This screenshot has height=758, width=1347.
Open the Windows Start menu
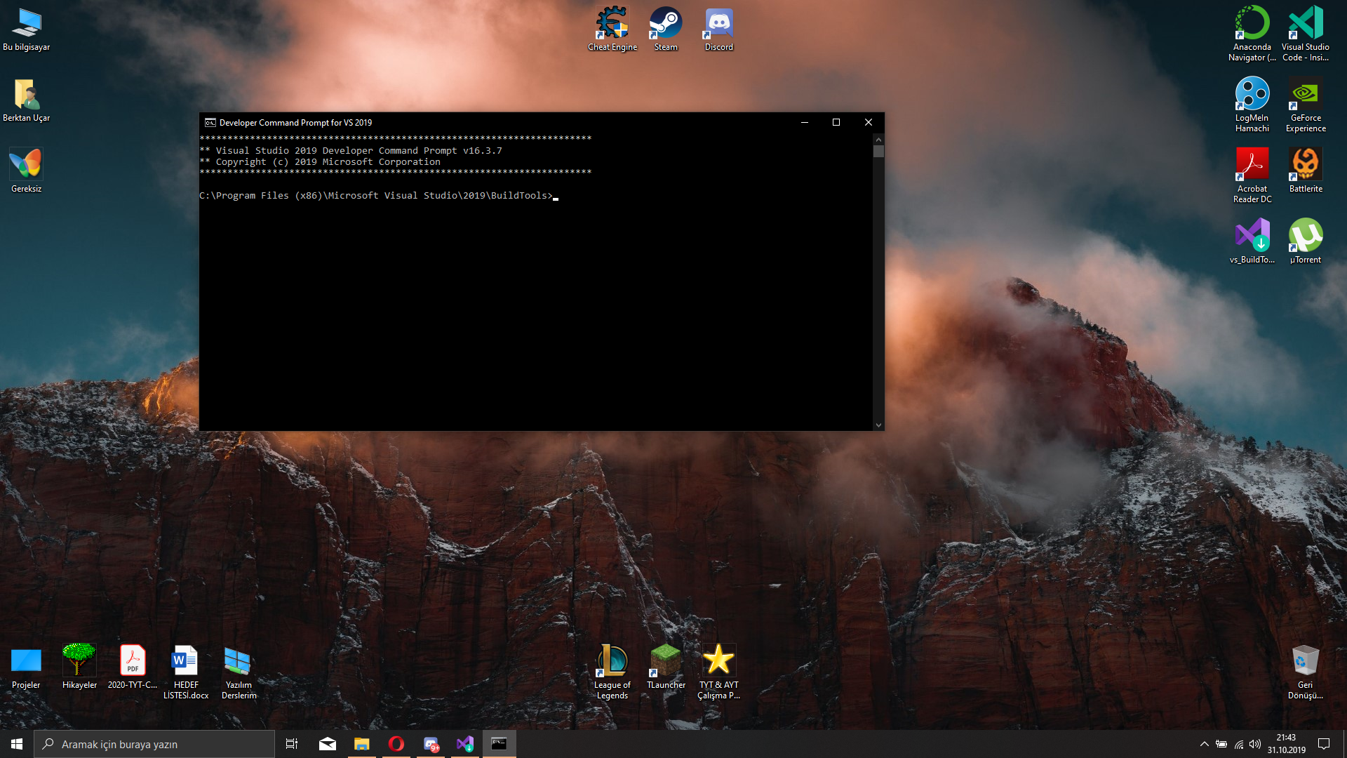17,744
